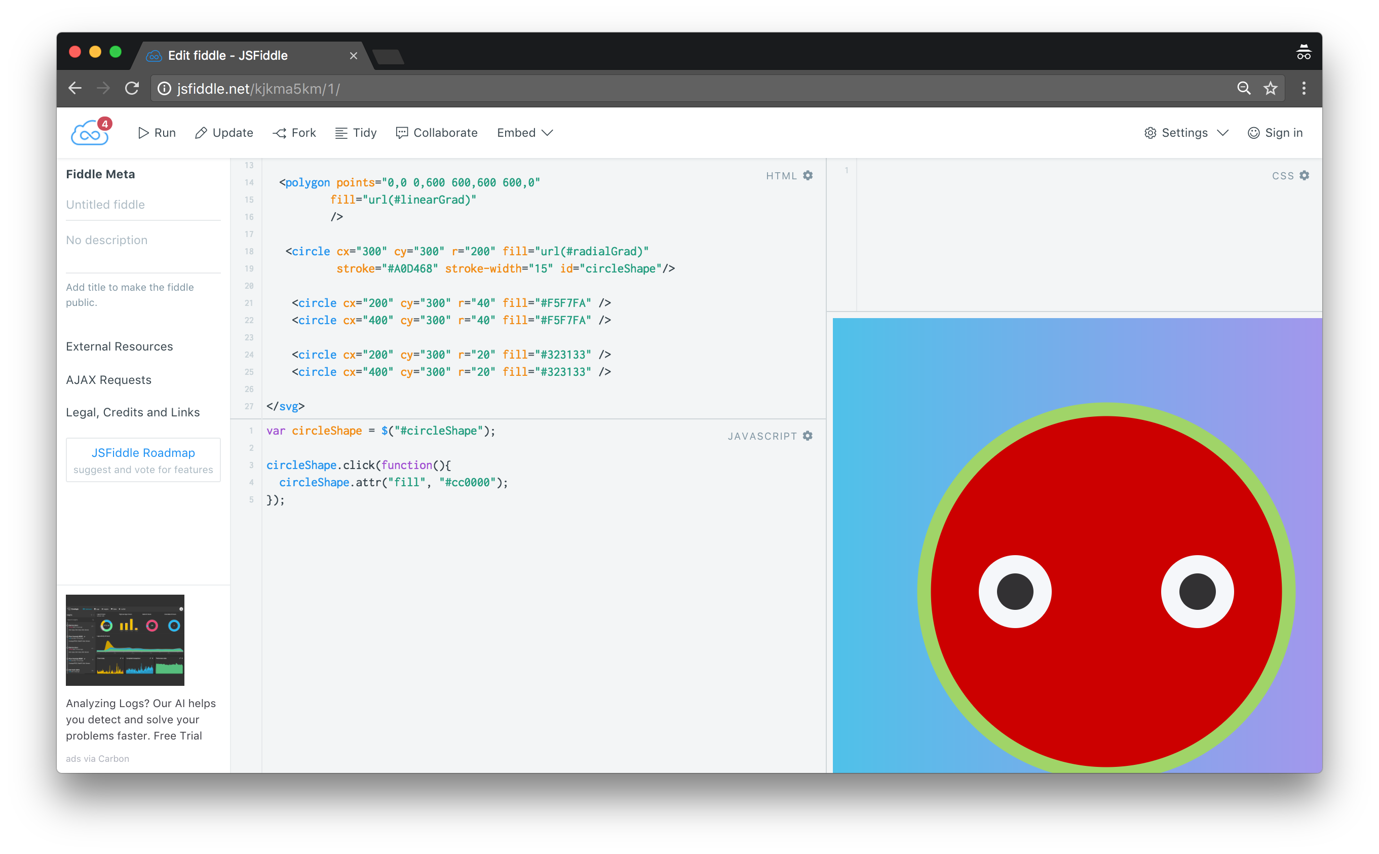Expand AJAX Requests section
1379x854 pixels.
coord(108,379)
